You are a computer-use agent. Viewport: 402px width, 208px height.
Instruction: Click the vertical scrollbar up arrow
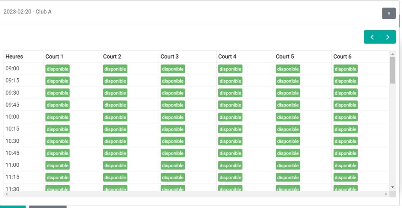pyautogui.click(x=393, y=54)
